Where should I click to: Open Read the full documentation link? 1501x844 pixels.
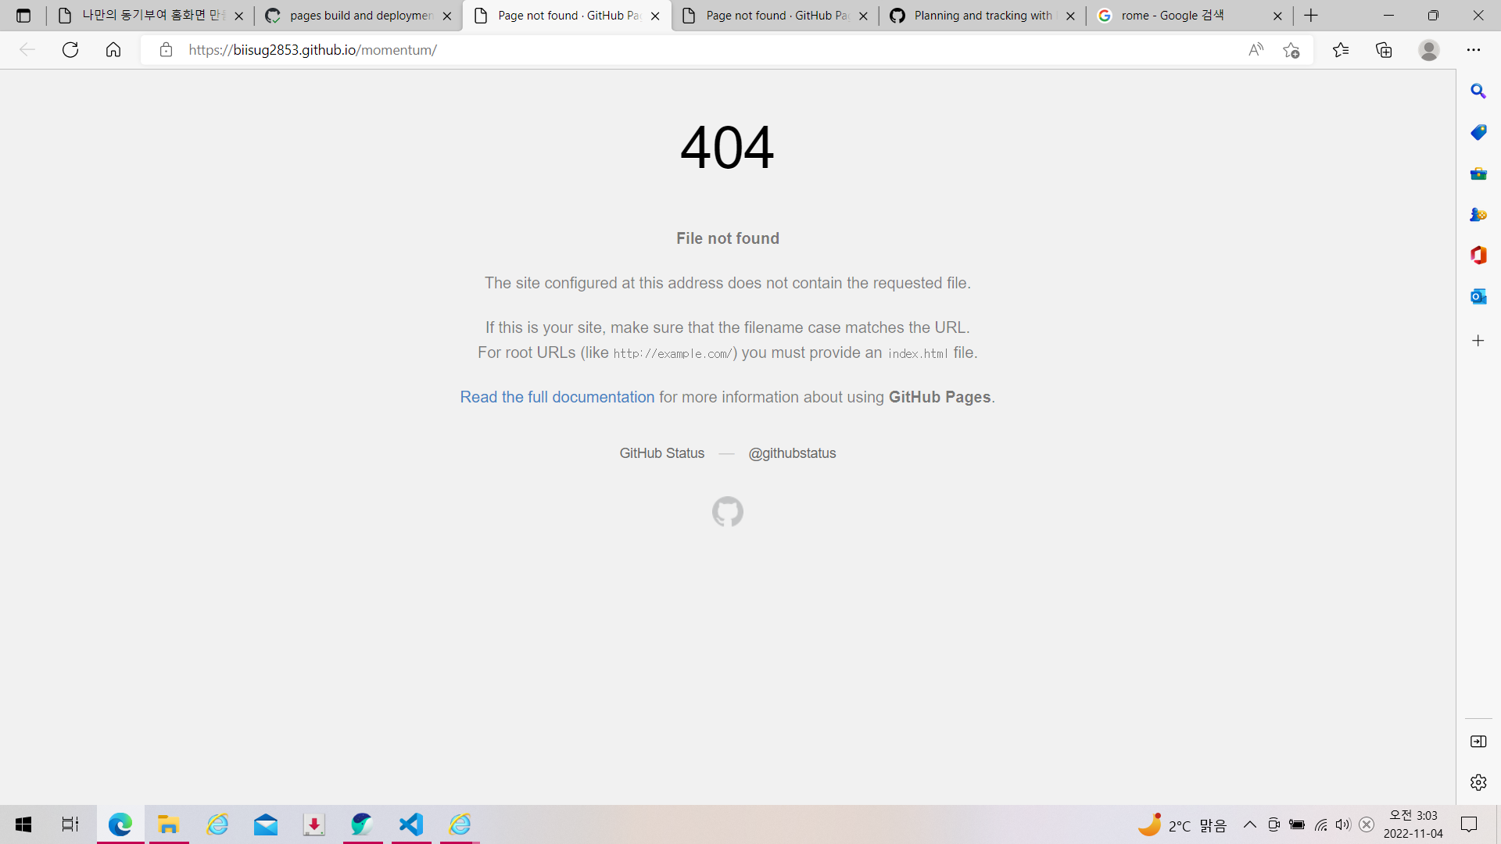click(x=557, y=397)
